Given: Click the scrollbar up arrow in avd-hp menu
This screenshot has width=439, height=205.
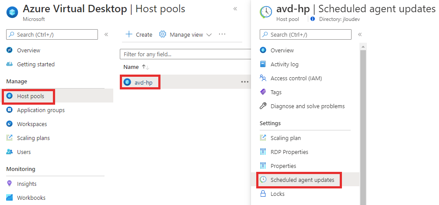Looking at the screenshot, I should click(x=363, y=46).
